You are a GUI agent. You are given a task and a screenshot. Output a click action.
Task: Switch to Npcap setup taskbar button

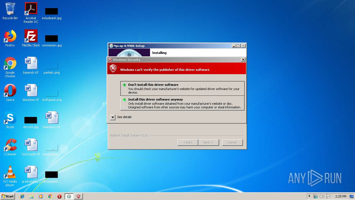point(69,196)
